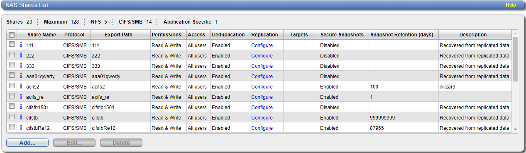526x153 pixels.
Task: Open info icon for acifs2 share
Action: 21,86
